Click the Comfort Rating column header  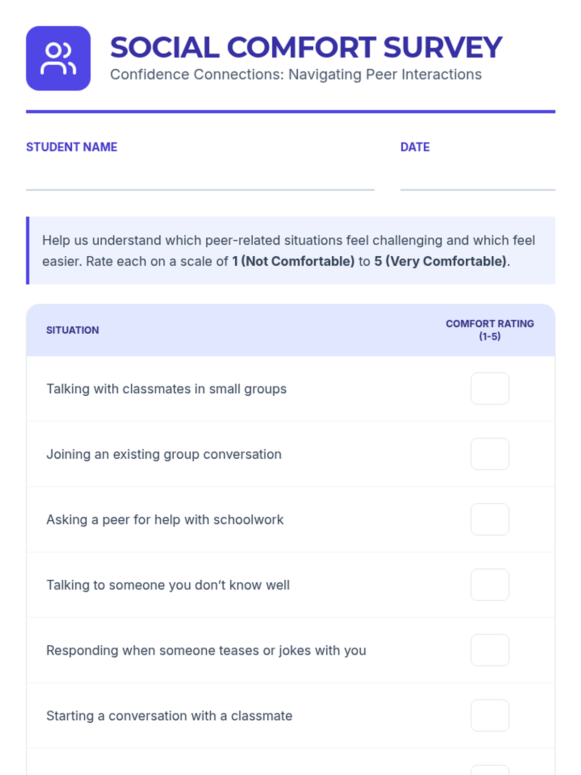coord(489,330)
